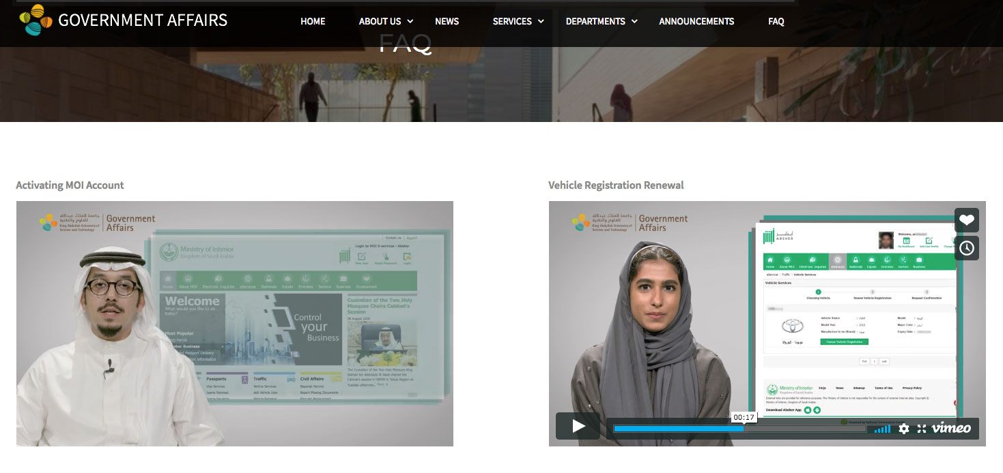Click the Government Affairs site title

tap(143, 20)
